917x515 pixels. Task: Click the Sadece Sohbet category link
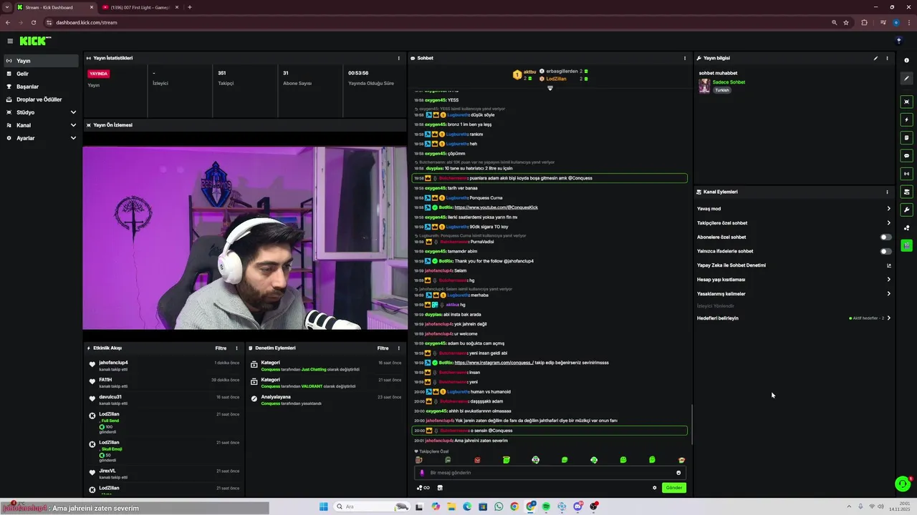coord(729,82)
